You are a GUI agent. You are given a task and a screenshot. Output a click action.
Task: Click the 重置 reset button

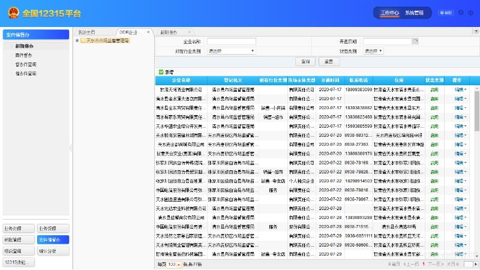coord(328,62)
